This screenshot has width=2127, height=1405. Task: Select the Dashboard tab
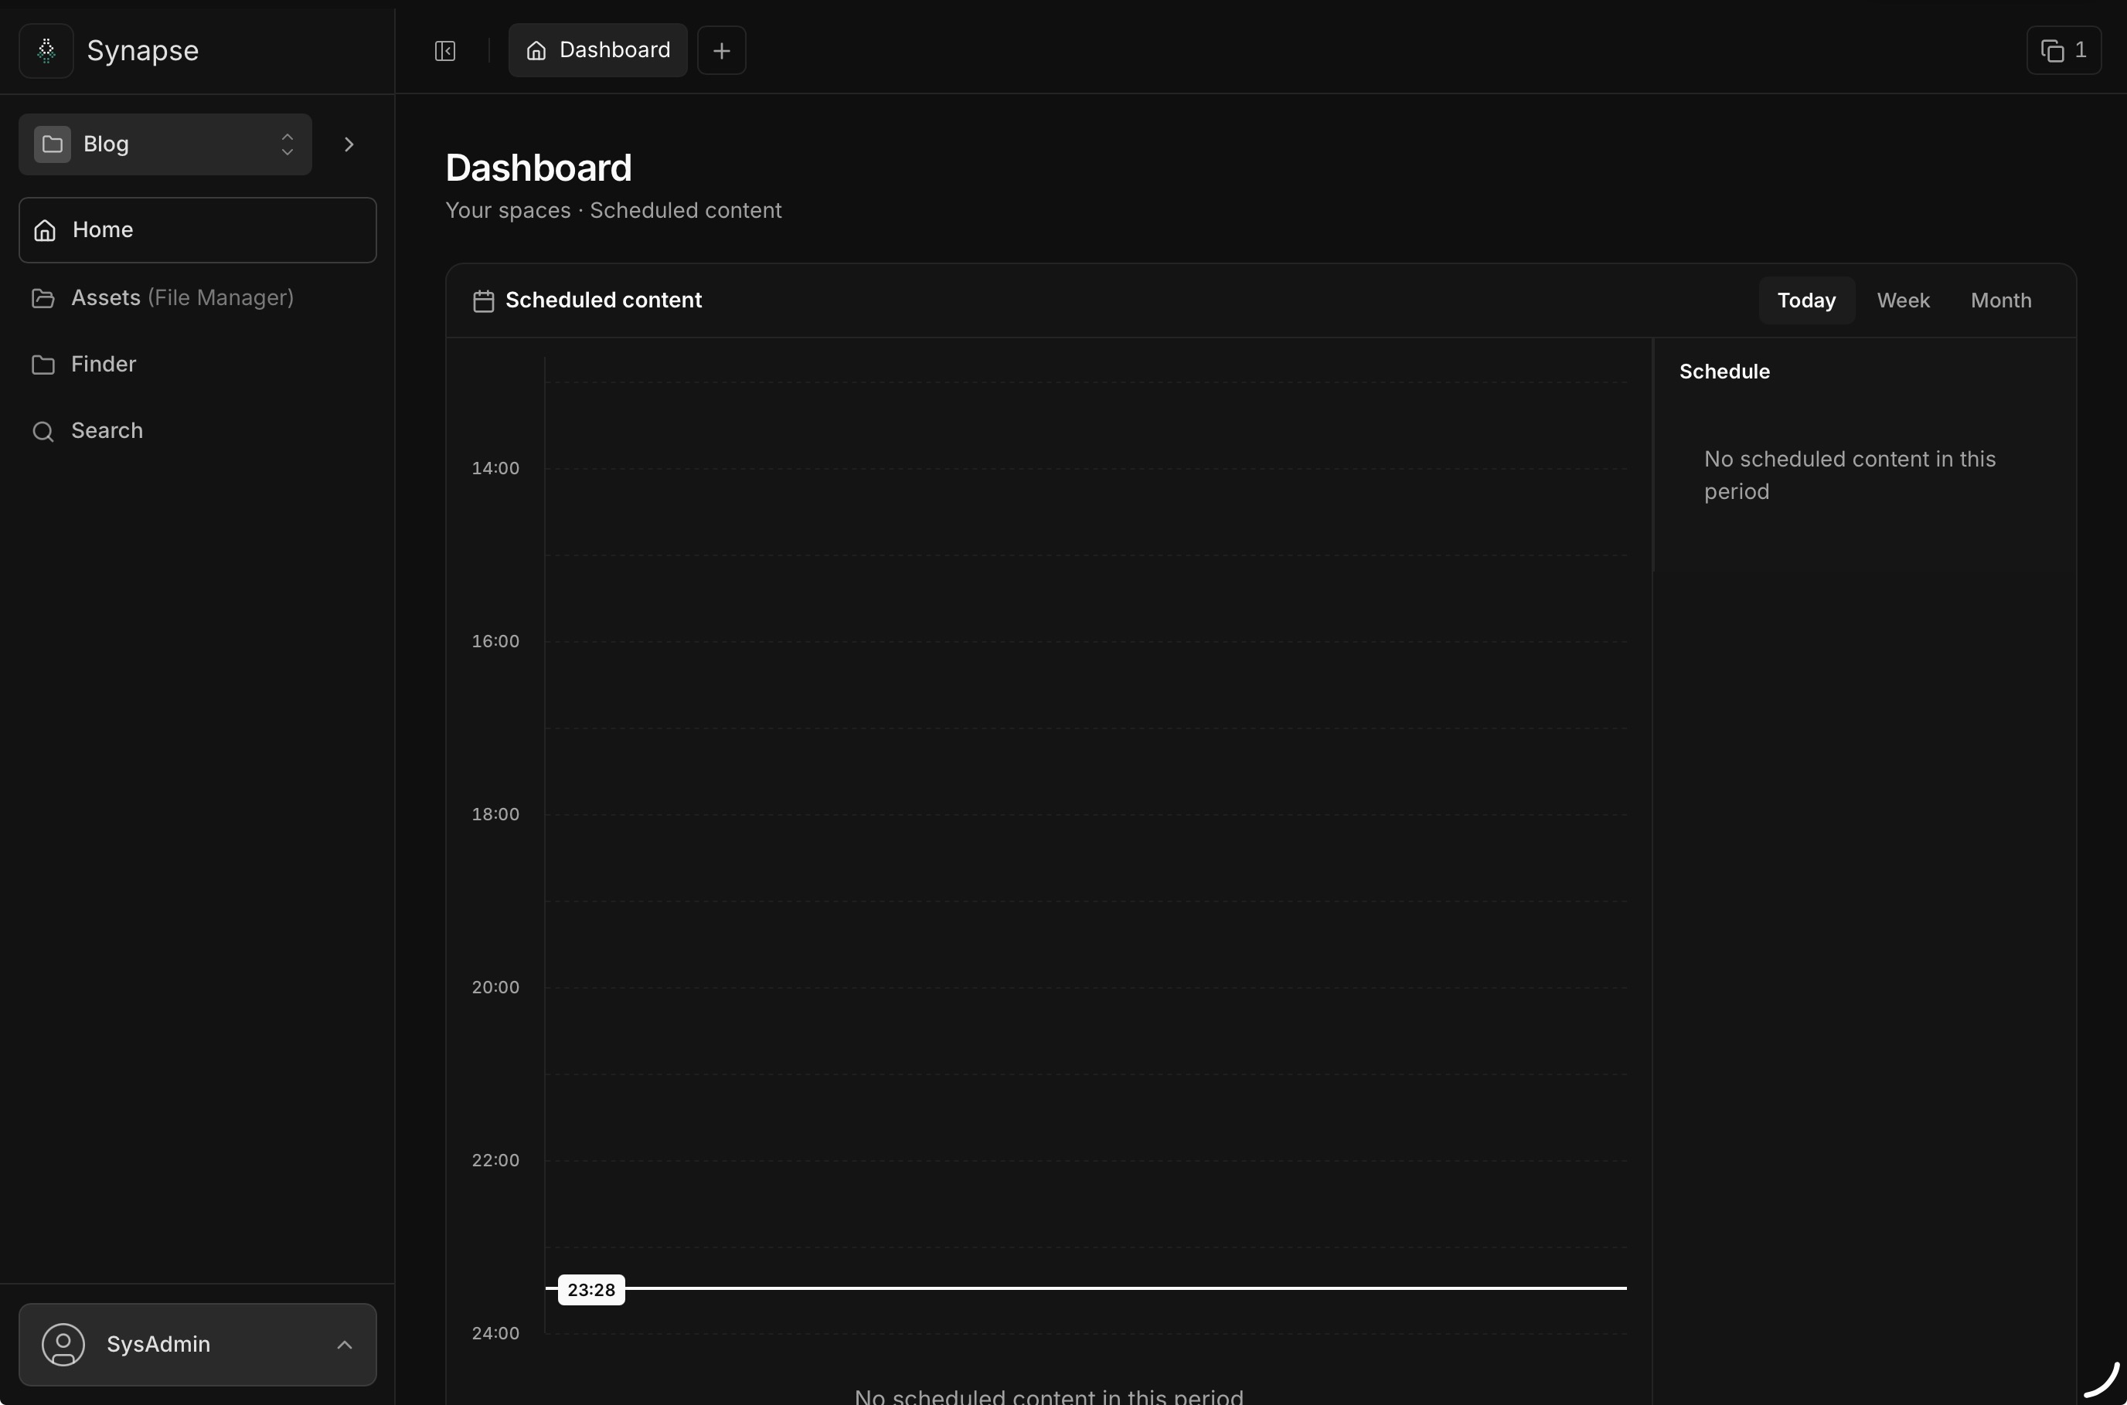tap(598, 51)
